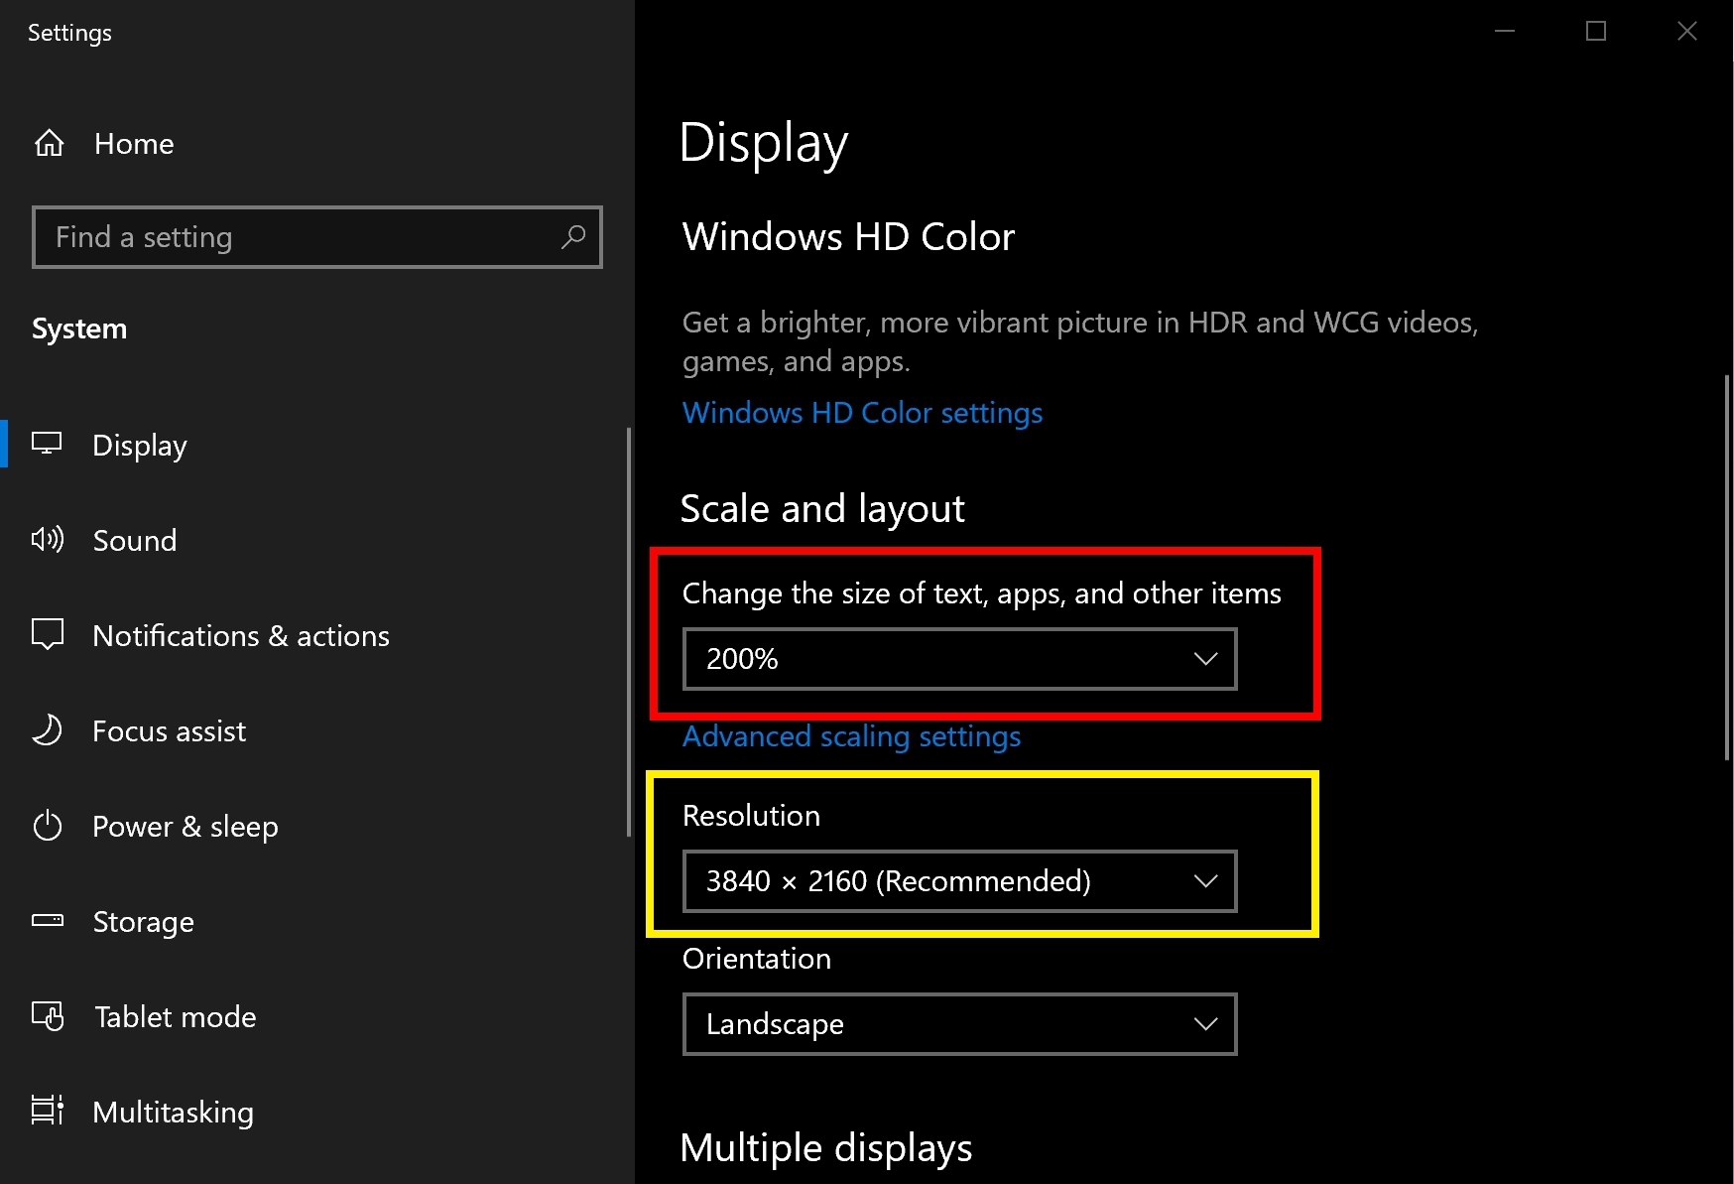1734x1184 pixels.
Task: Focus the Find a setting search box
Action: pos(317,237)
